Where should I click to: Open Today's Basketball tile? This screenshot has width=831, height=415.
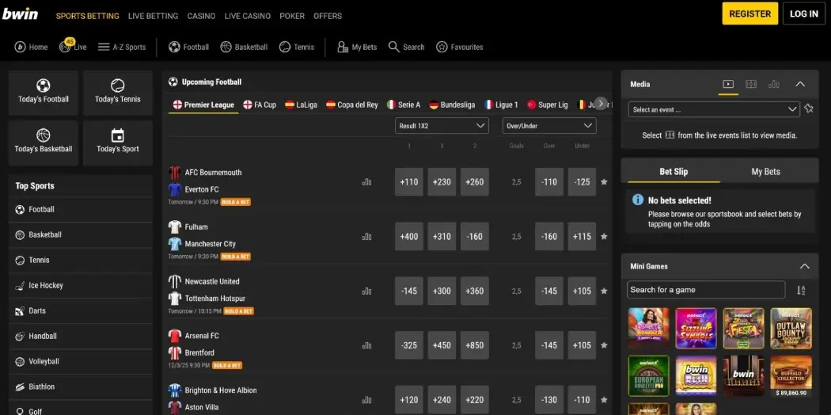tap(44, 143)
